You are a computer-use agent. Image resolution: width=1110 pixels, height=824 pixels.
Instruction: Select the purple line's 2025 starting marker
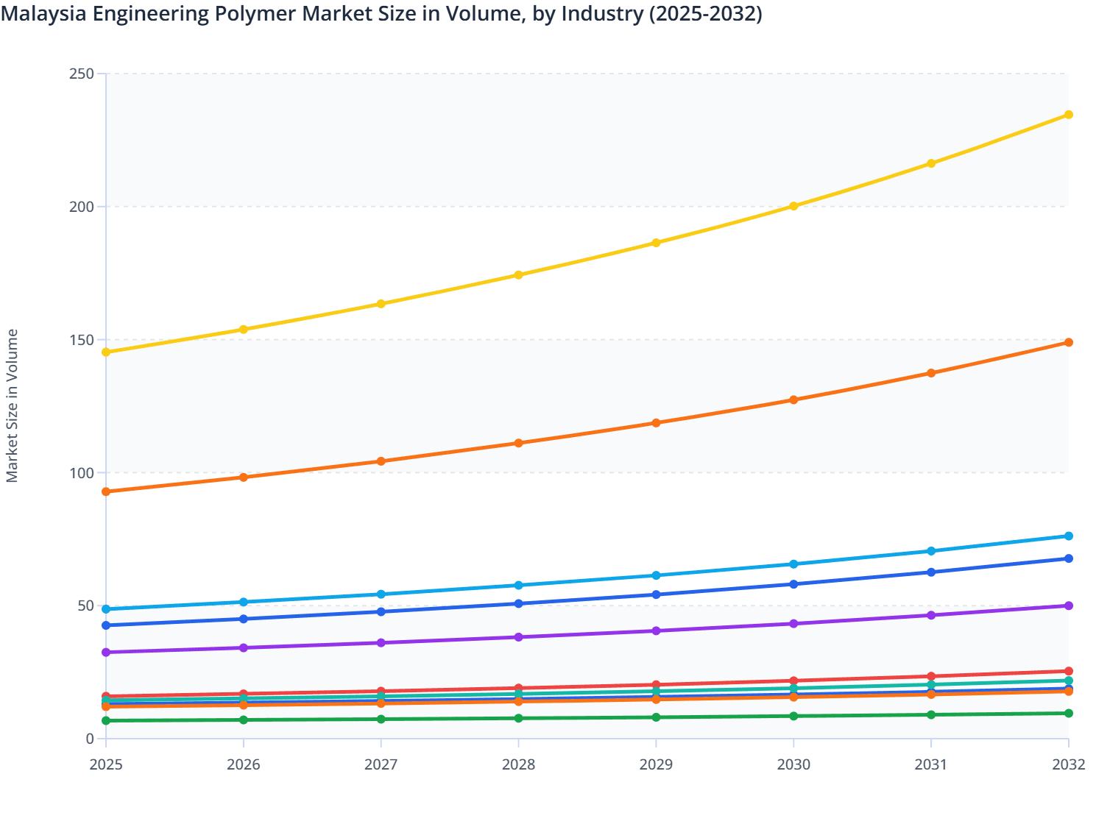(x=106, y=652)
